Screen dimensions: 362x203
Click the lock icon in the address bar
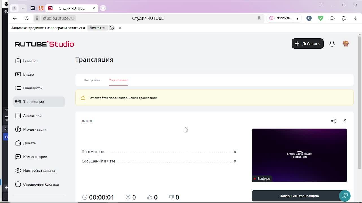pos(37,18)
